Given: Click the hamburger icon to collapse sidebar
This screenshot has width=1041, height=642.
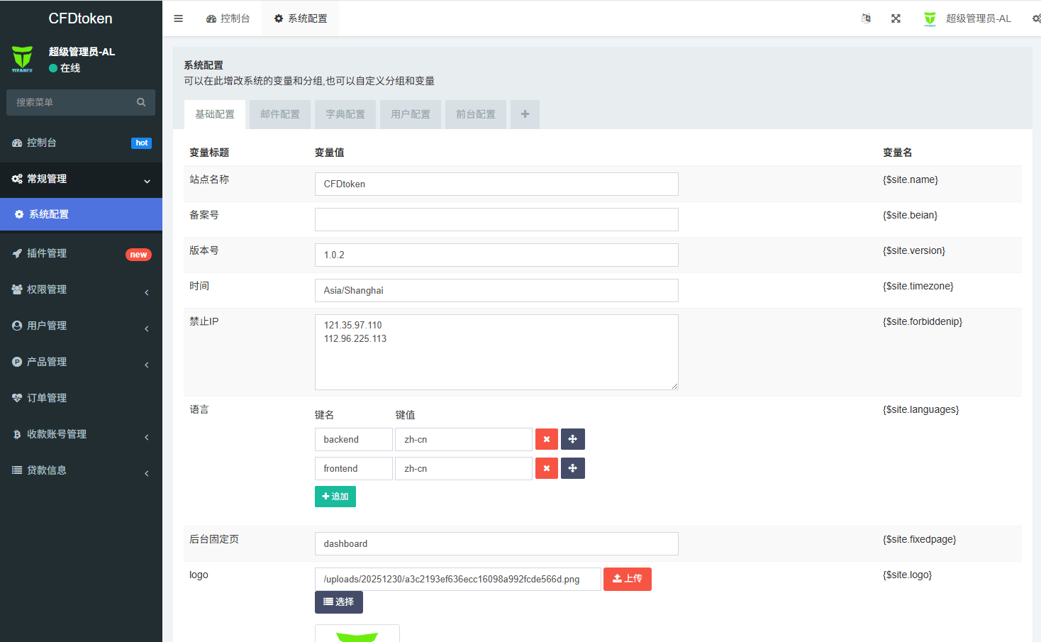Looking at the screenshot, I should [x=178, y=18].
